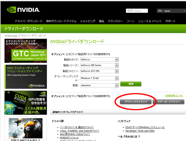
Task: Open Linux, FreeBSD, and Solaris drivers link
Action: pos(80,131)
